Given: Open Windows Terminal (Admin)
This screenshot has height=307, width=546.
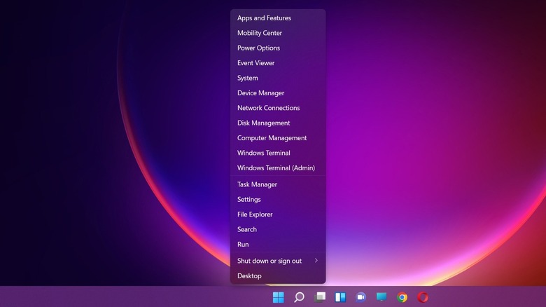Looking at the screenshot, I should click(276, 168).
